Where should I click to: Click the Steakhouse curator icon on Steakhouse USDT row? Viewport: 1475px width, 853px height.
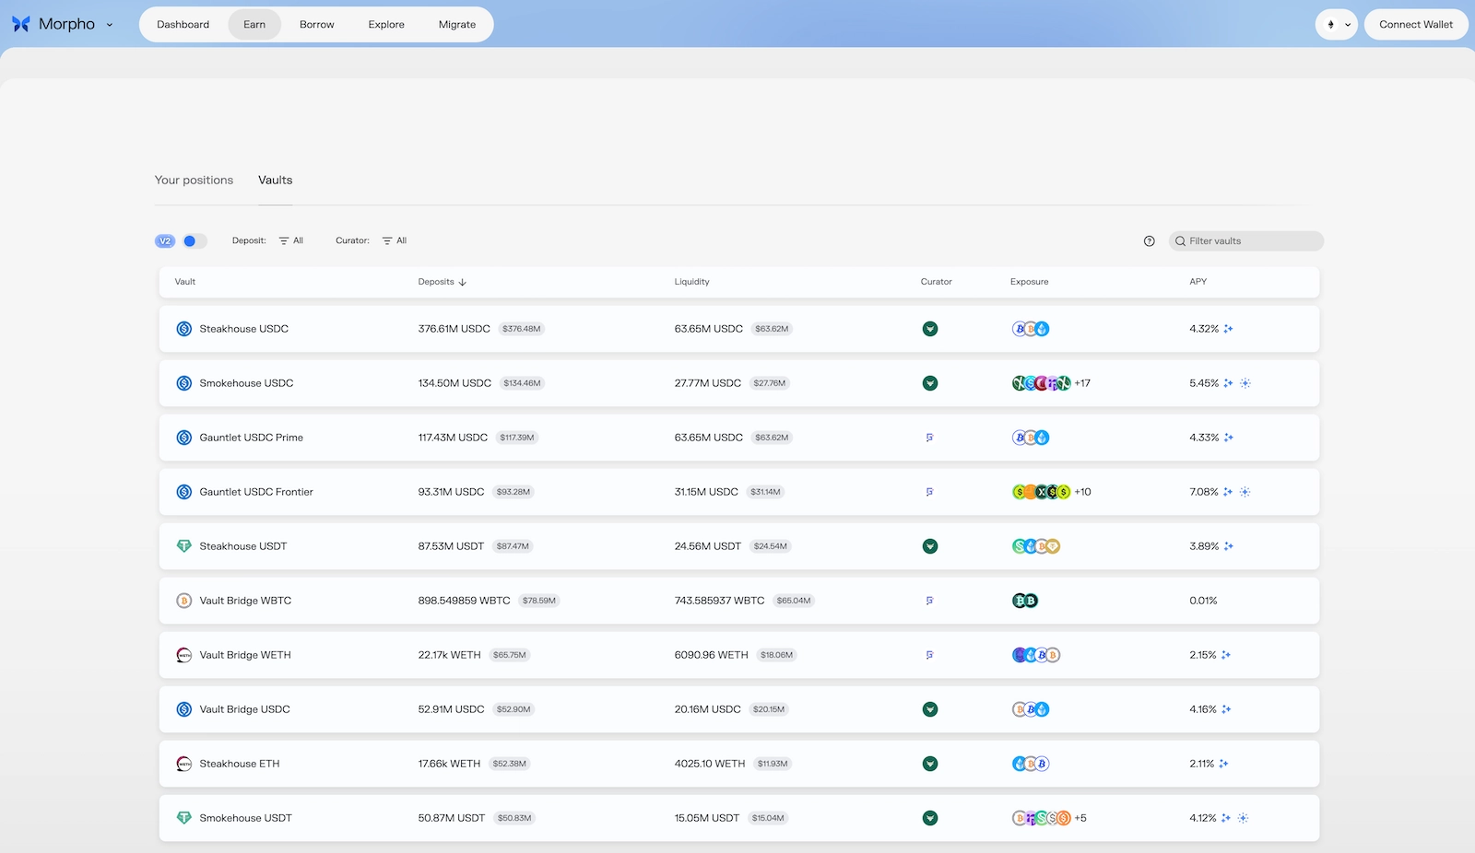click(x=930, y=545)
